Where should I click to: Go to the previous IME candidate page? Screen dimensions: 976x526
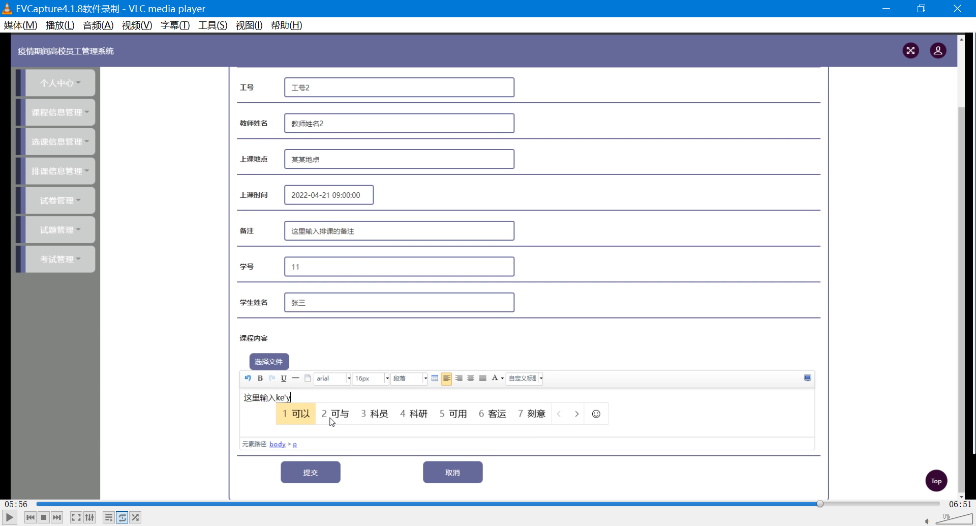(x=559, y=414)
